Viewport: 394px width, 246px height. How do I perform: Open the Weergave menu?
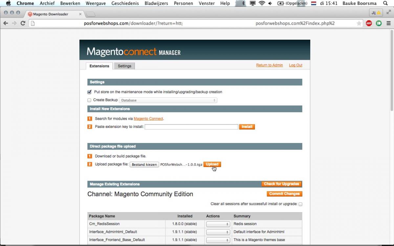tap(96, 3)
